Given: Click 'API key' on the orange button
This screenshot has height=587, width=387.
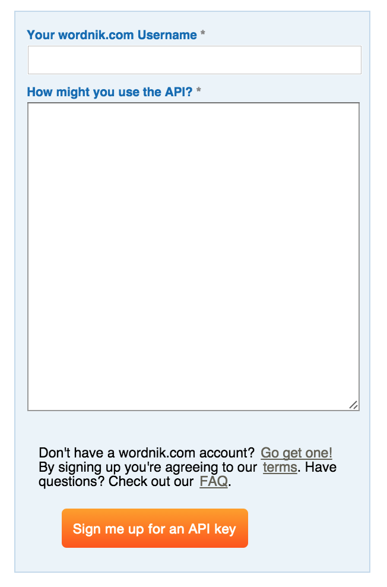Looking at the screenshot, I should click(212, 529).
